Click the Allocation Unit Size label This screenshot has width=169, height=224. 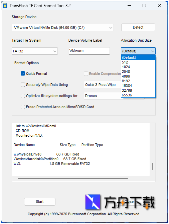(x=136, y=40)
